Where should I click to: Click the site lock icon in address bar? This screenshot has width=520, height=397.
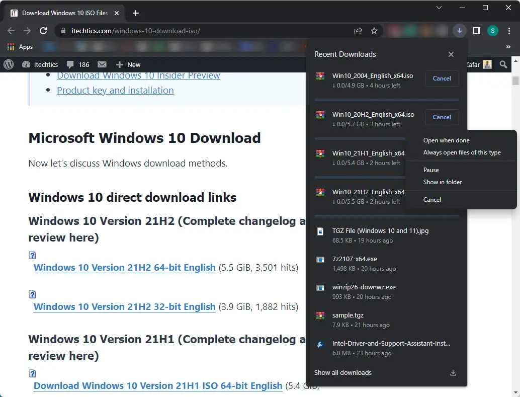(x=63, y=31)
